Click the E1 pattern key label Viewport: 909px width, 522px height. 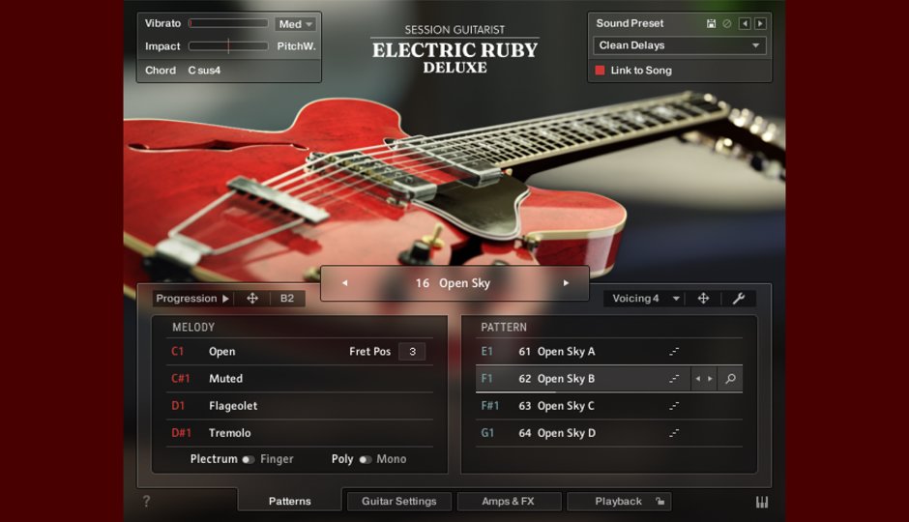click(487, 352)
